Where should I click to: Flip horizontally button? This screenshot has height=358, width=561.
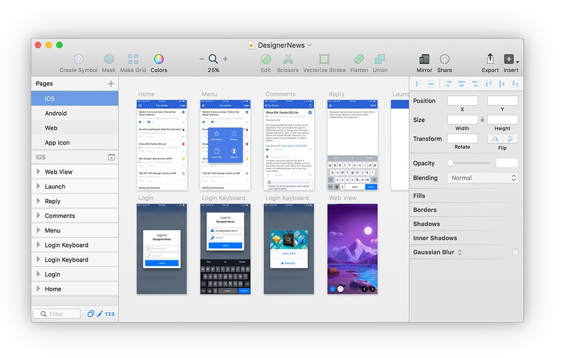(495, 138)
